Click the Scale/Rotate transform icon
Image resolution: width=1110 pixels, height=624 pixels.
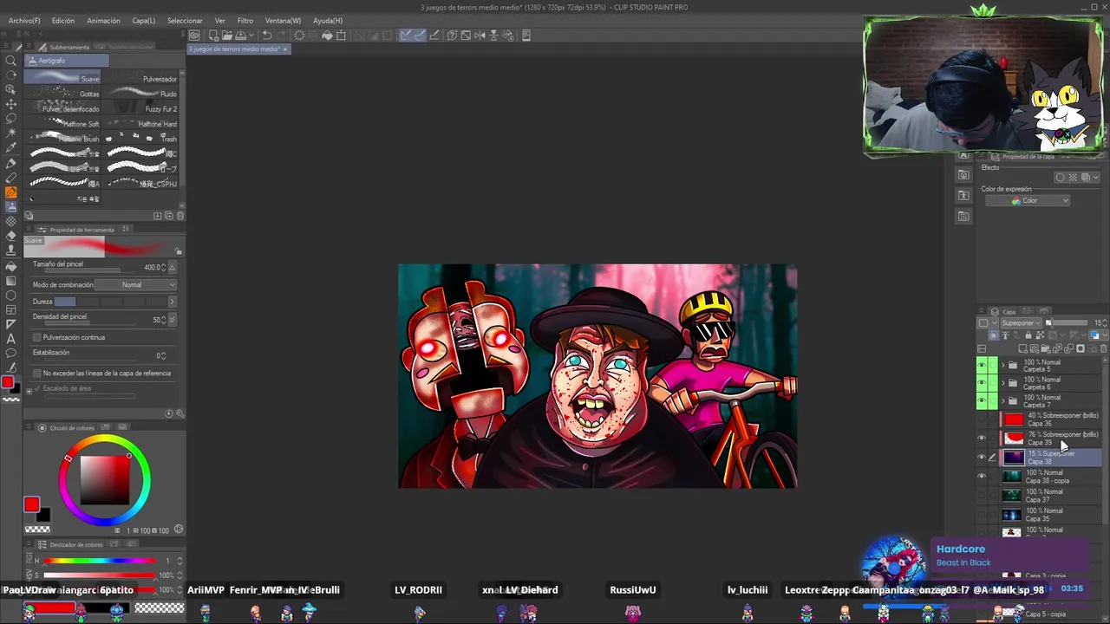341,36
